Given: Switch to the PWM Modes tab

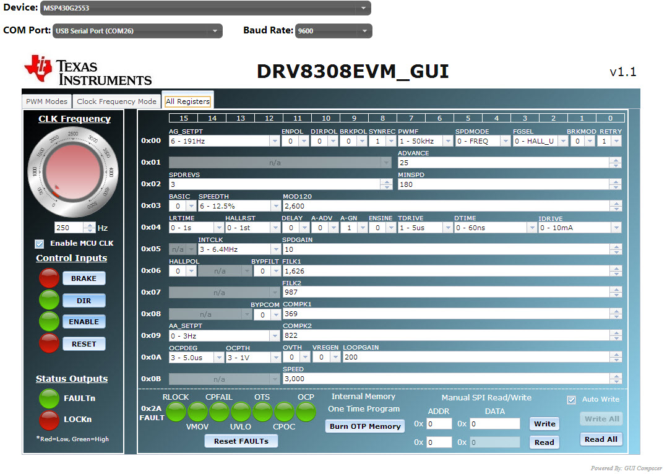Looking at the screenshot, I should 46,101.
